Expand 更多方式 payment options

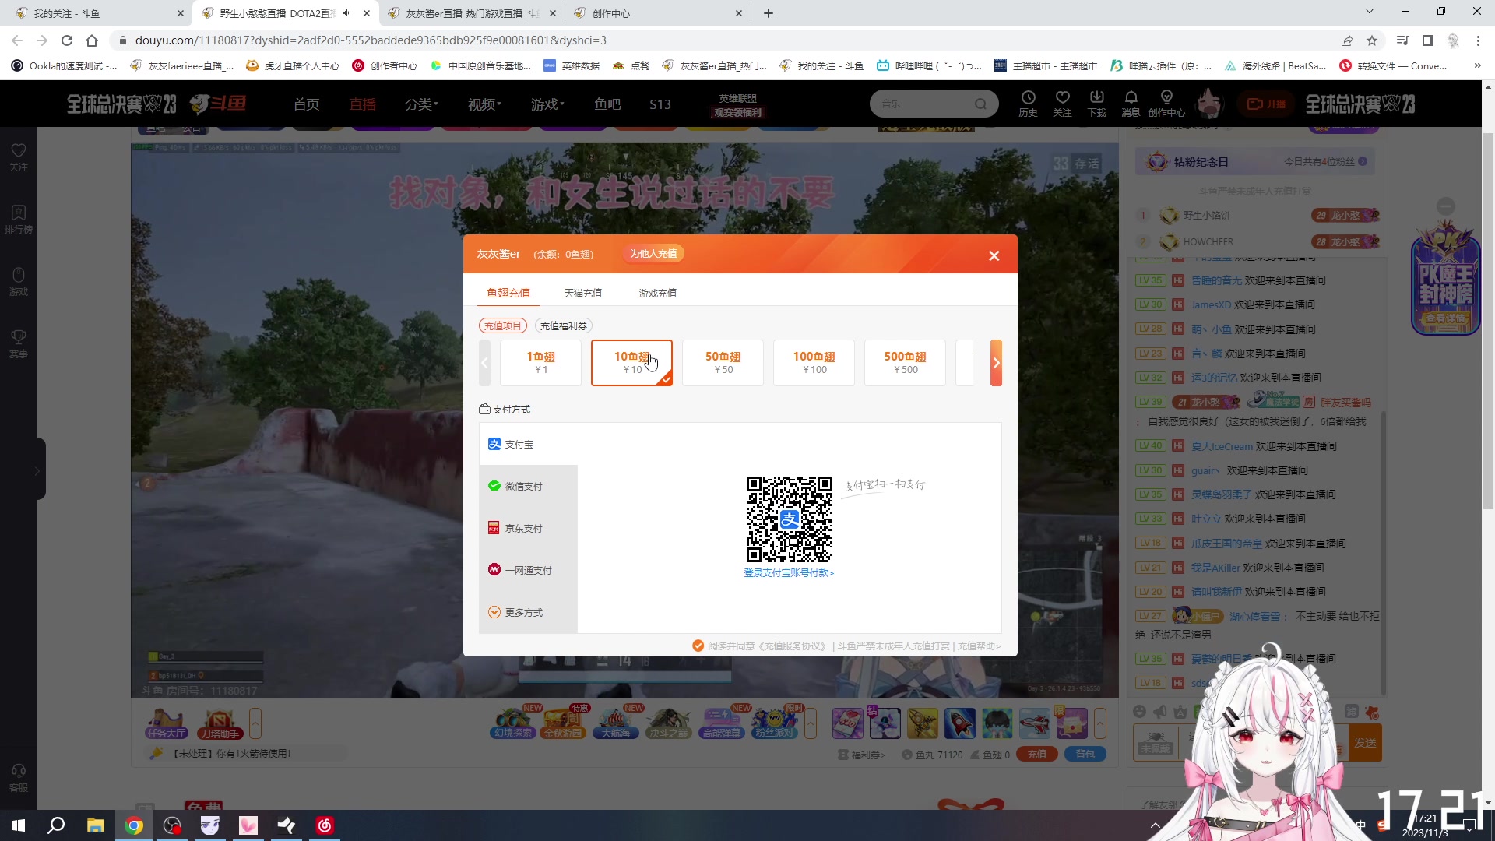tap(528, 612)
